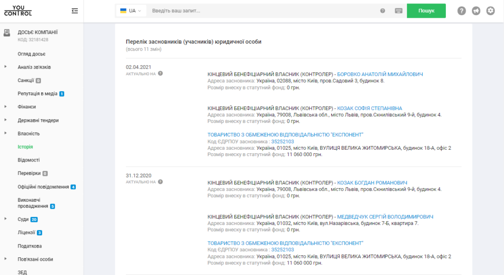This screenshot has width=504, height=275.
Task: Expand Фінанси section arrow
Action: point(5,107)
